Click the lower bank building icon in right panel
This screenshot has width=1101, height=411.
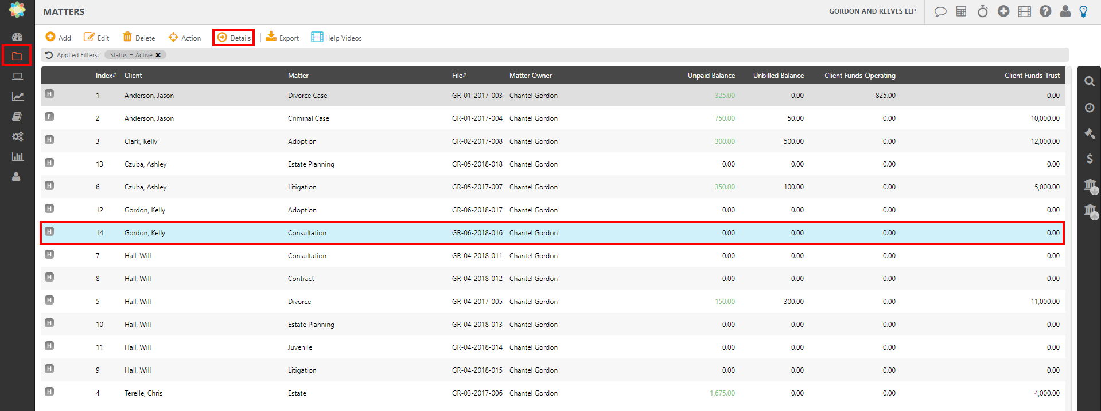(1090, 211)
